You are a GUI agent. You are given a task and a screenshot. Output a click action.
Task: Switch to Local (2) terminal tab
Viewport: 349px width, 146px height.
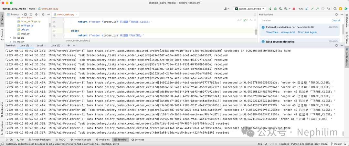(55, 45)
